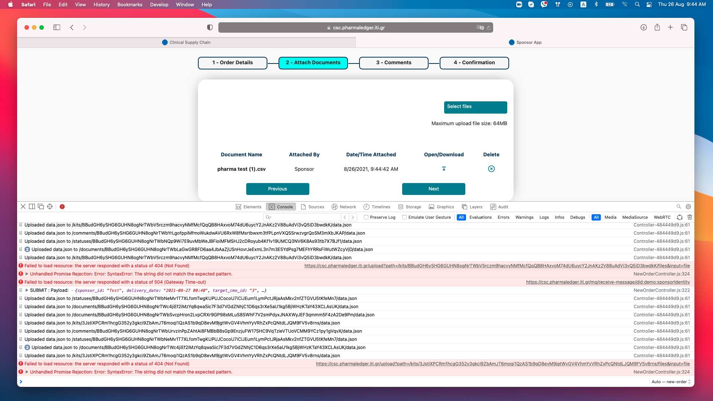This screenshot has width=713, height=401.
Task: Enable Emulate User Gesture checkbox
Action: tap(404, 218)
